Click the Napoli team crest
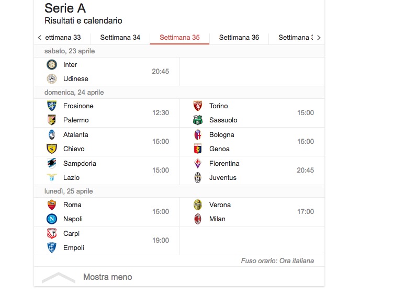Screen dimensions: 405x295 tap(51, 219)
